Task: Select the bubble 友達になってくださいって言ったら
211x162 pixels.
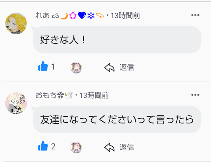Action: (117, 119)
